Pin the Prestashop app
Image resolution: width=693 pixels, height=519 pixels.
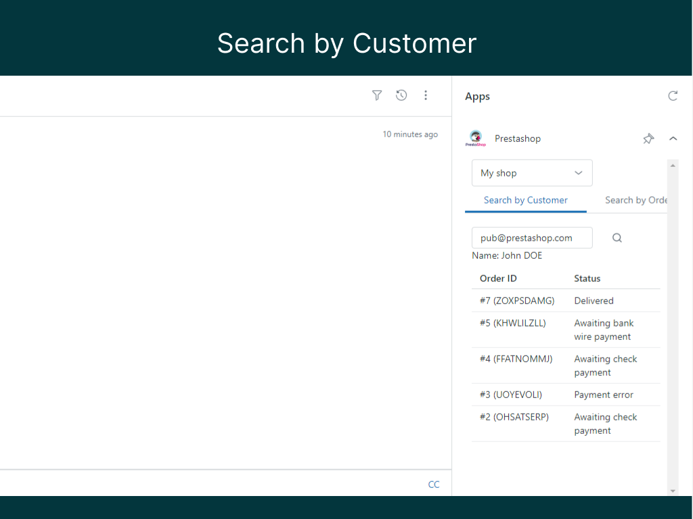pyautogui.click(x=648, y=139)
